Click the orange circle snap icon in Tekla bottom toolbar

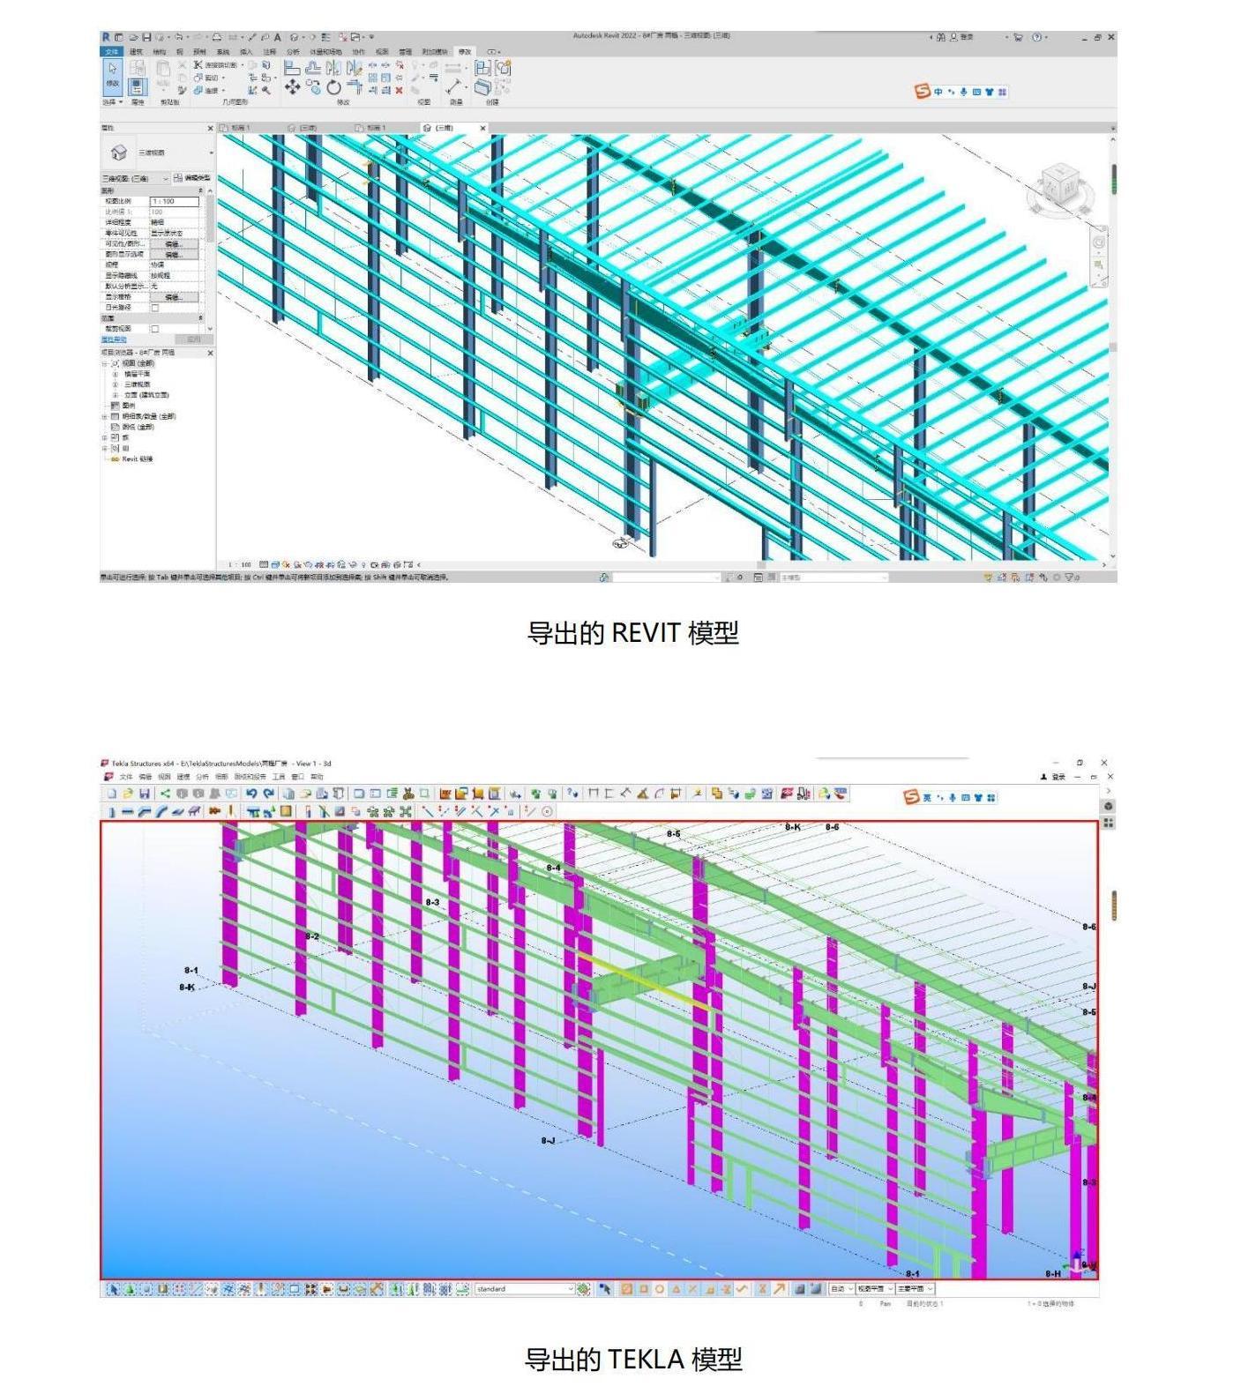[659, 1289]
